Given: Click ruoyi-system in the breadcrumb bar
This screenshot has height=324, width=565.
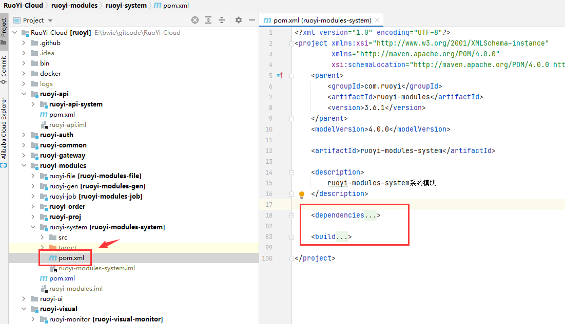Looking at the screenshot, I should click(126, 6).
